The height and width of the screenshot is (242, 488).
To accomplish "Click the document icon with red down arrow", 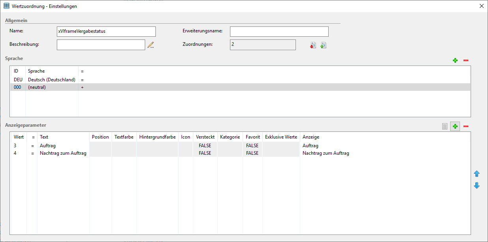I will click(313, 45).
